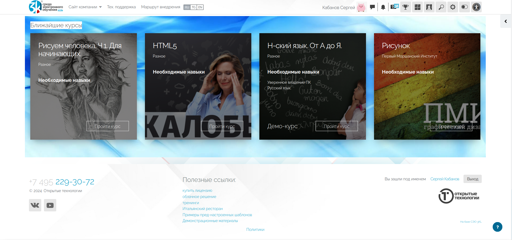
Task: Switch language to EN
Action: (x=200, y=7)
